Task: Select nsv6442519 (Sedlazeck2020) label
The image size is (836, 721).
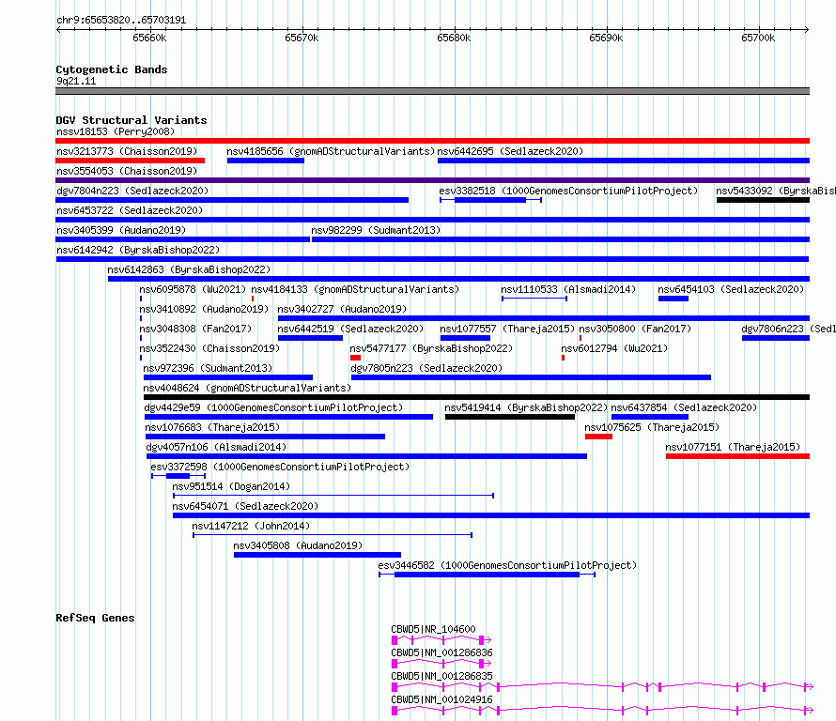Action: pyautogui.click(x=350, y=329)
